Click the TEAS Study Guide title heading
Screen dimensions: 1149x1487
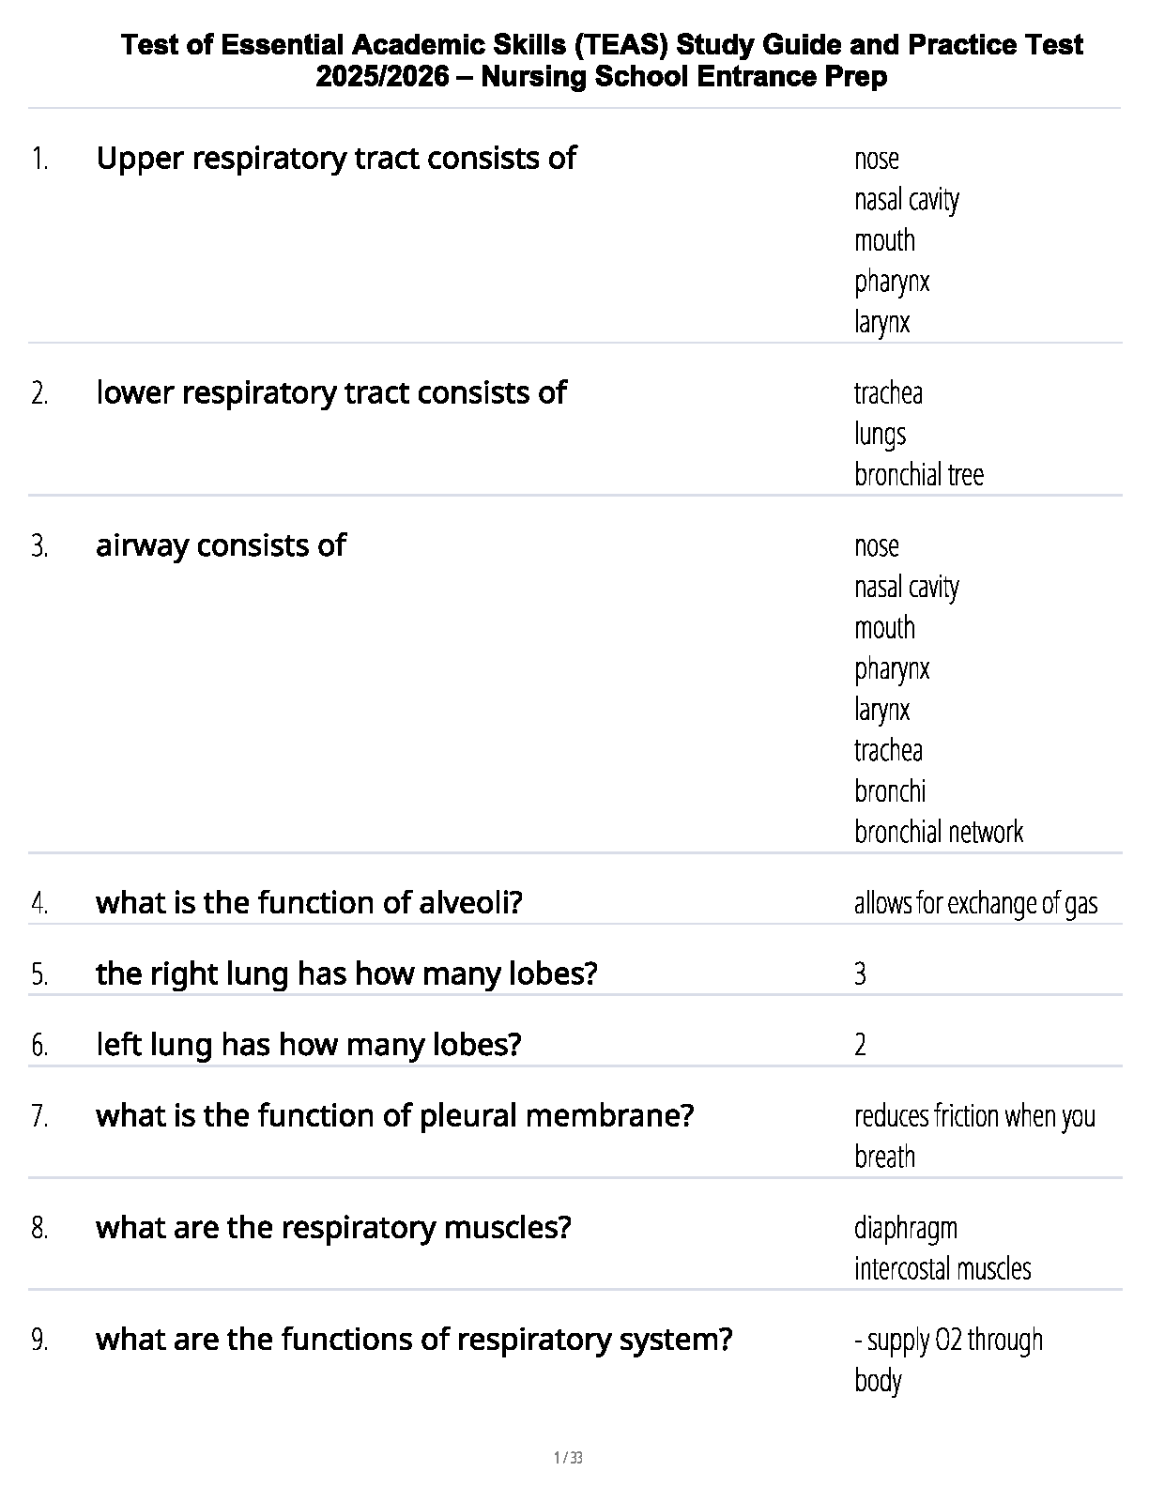[602, 60]
